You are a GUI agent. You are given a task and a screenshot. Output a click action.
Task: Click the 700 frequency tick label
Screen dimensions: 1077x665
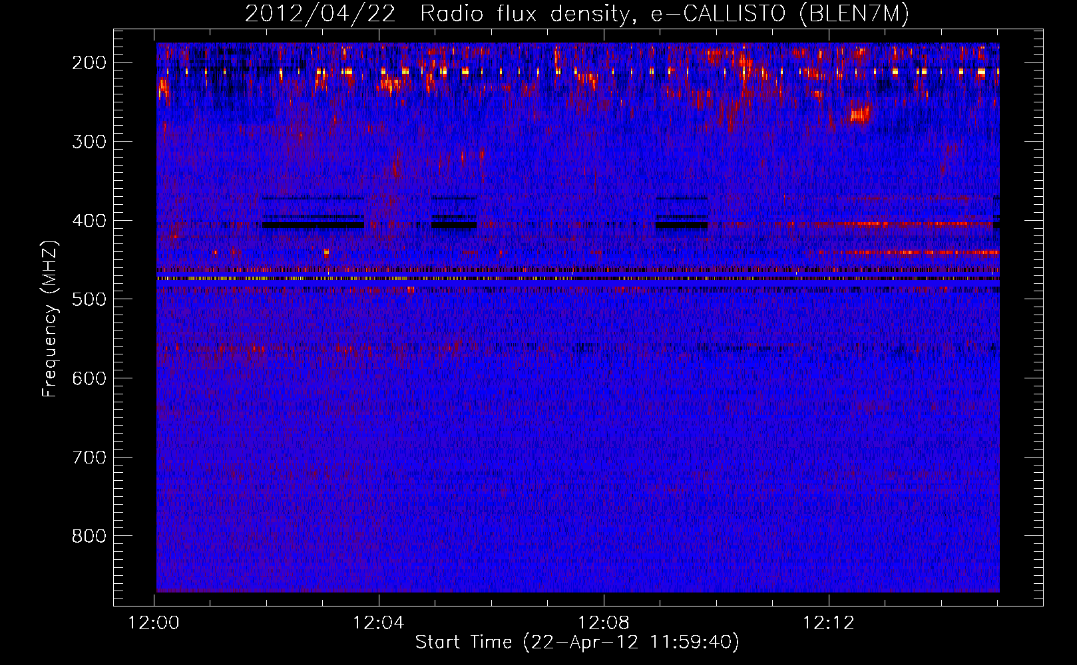tap(89, 458)
